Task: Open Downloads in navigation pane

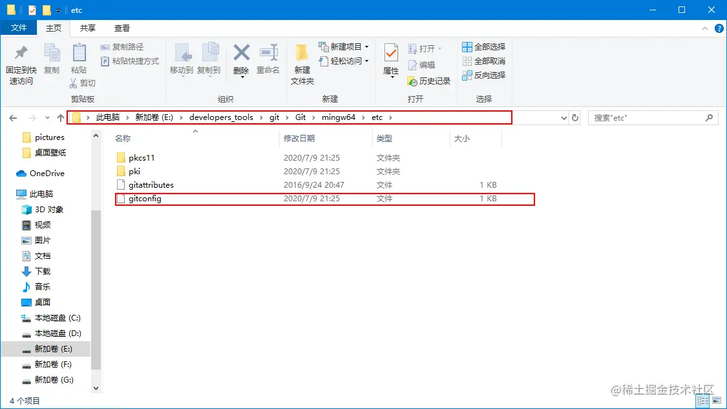Action: [x=42, y=271]
